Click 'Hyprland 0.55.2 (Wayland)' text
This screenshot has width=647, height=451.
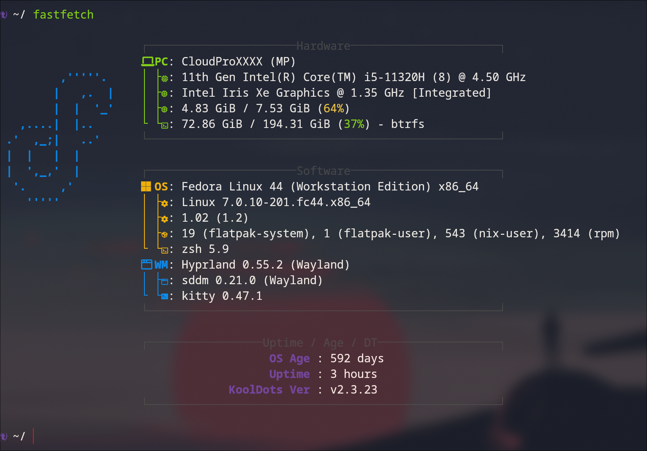pos(266,265)
